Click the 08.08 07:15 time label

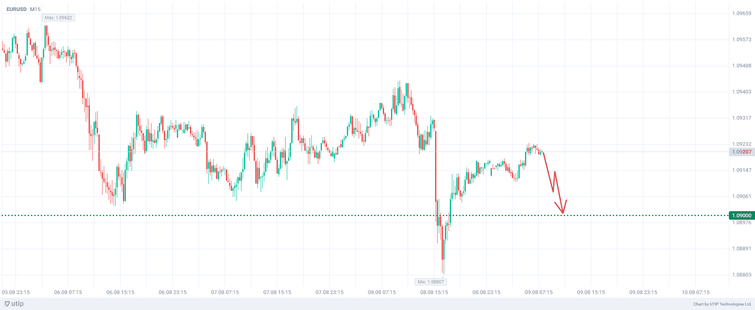click(x=382, y=292)
